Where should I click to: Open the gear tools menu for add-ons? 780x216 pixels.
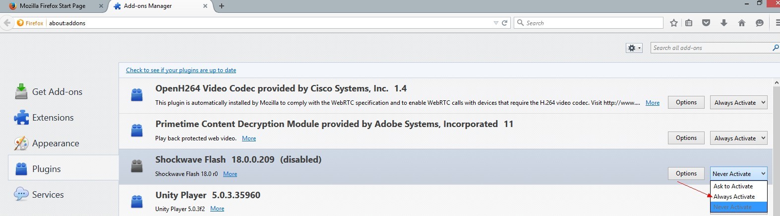point(634,48)
